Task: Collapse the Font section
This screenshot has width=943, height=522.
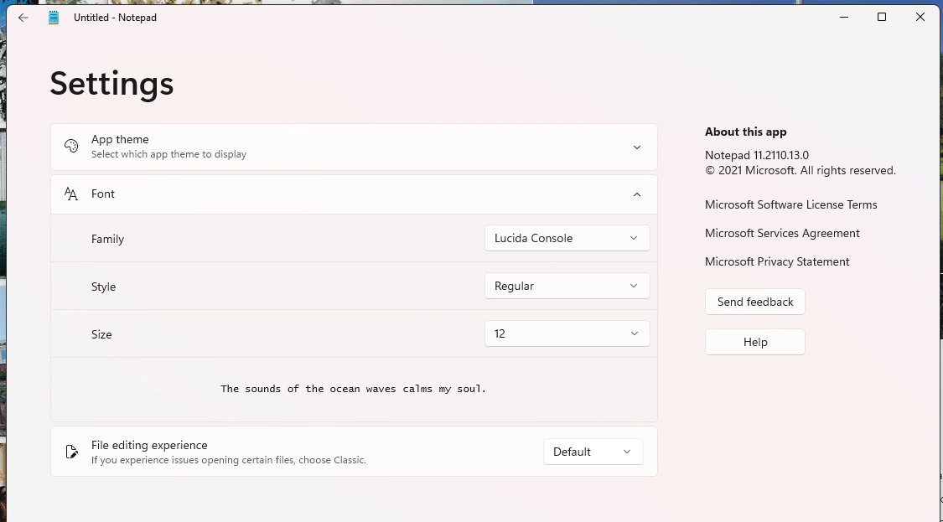Action: [x=637, y=194]
